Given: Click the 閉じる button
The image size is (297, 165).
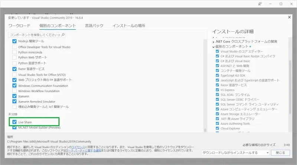Looking at the screenshot, I should coord(280,153).
